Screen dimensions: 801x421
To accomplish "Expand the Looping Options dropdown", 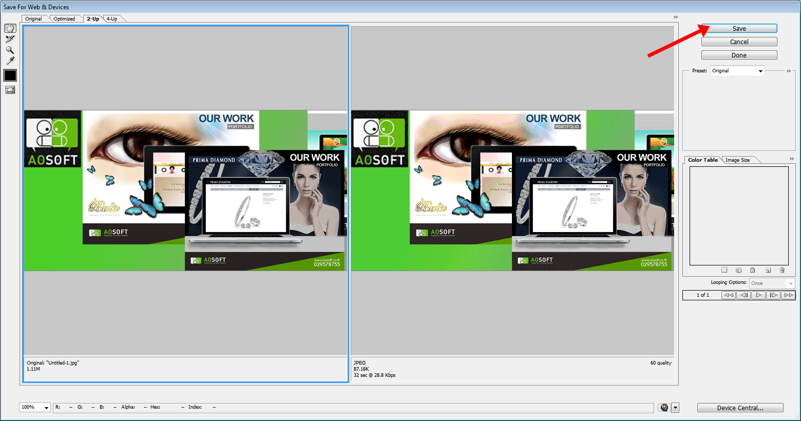I will tap(772, 283).
